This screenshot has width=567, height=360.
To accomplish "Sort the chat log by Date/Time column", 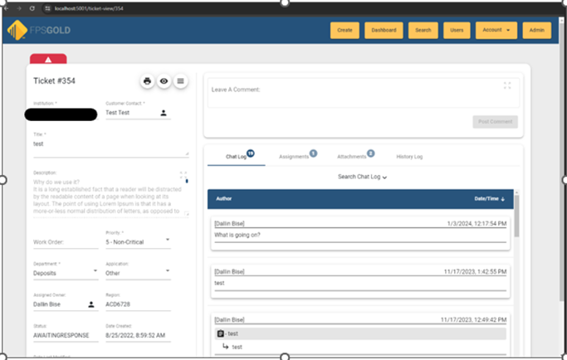I will (489, 199).
